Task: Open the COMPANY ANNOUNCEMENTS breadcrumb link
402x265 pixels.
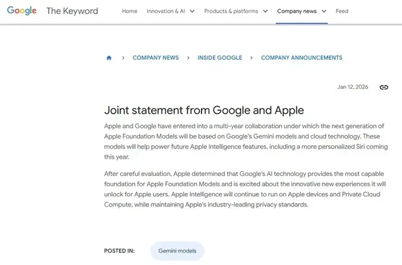Action: [301, 58]
